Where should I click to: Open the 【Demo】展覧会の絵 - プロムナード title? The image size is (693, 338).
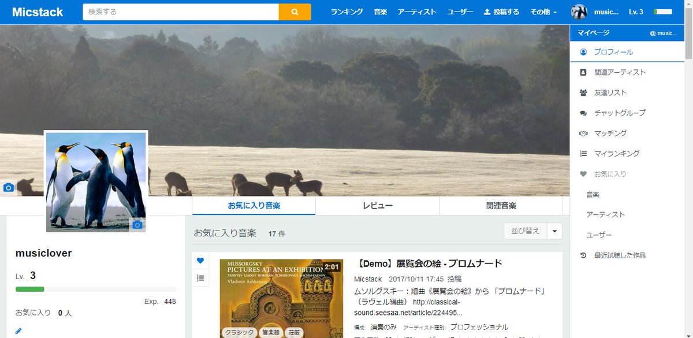click(x=428, y=264)
